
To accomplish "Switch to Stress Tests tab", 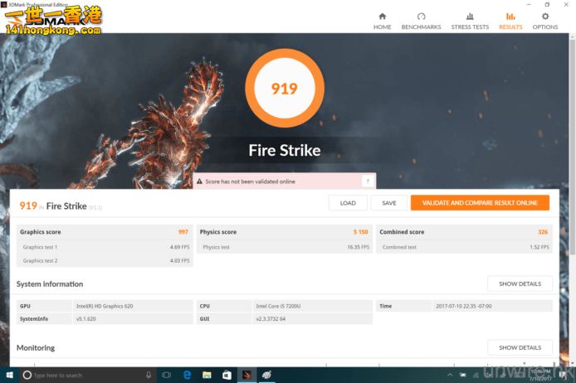I will [x=470, y=21].
